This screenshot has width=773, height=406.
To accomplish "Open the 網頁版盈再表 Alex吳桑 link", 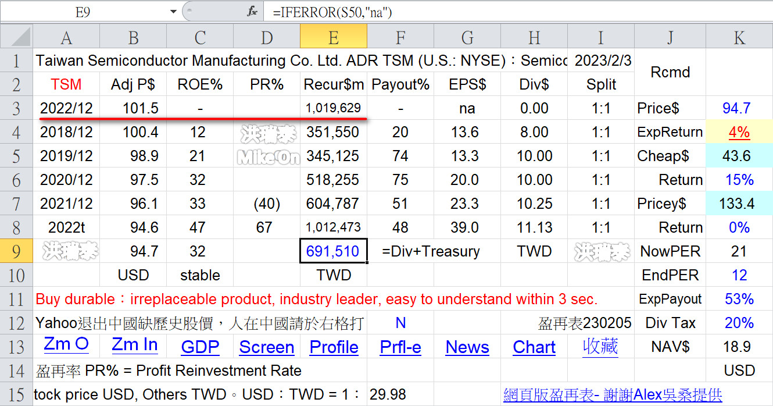I will pos(613,395).
